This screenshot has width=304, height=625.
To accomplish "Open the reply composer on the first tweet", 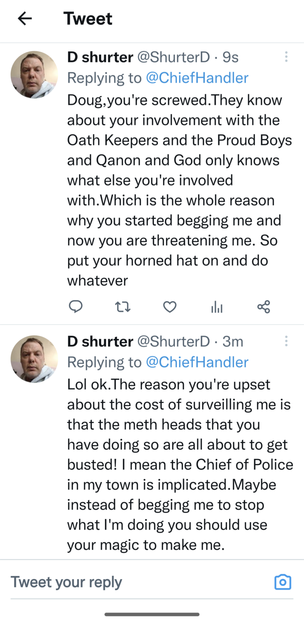I will pyautogui.click(x=76, y=307).
